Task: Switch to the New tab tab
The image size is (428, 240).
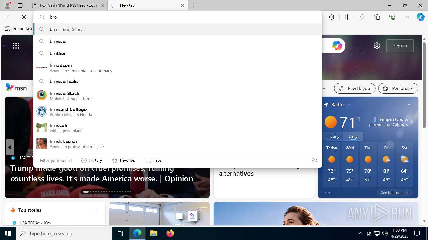Action: pos(147,5)
